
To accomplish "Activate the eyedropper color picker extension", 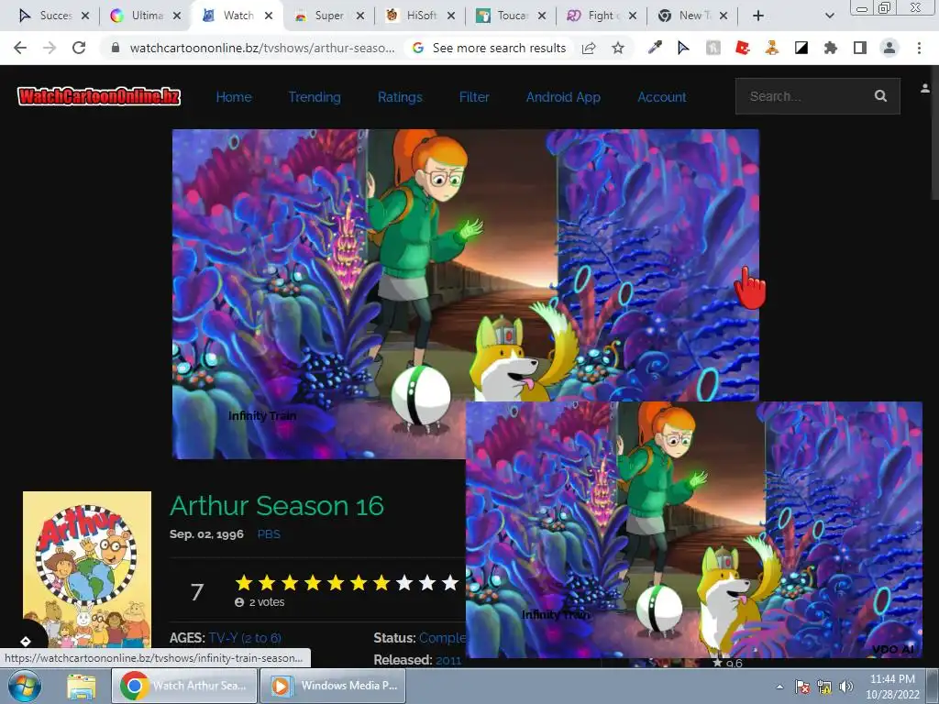I will (655, 48).
